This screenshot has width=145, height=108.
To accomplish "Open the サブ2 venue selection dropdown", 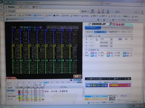I will point(106,46).
